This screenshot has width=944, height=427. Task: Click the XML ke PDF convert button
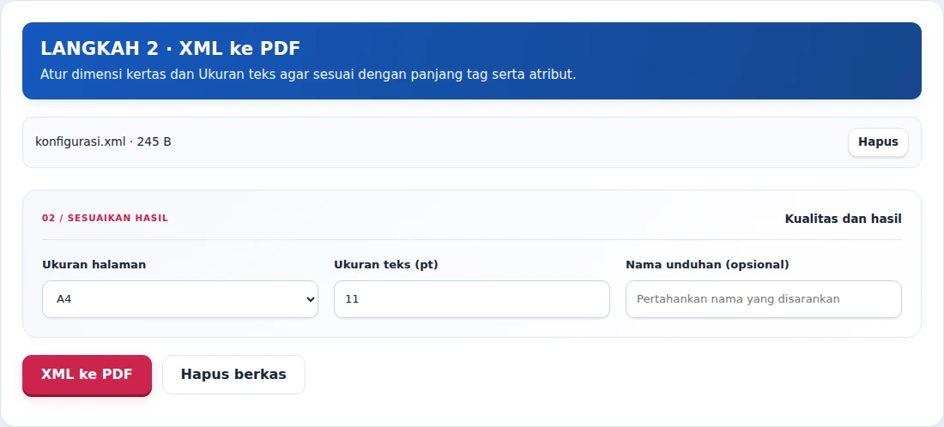tap(87, 375)
